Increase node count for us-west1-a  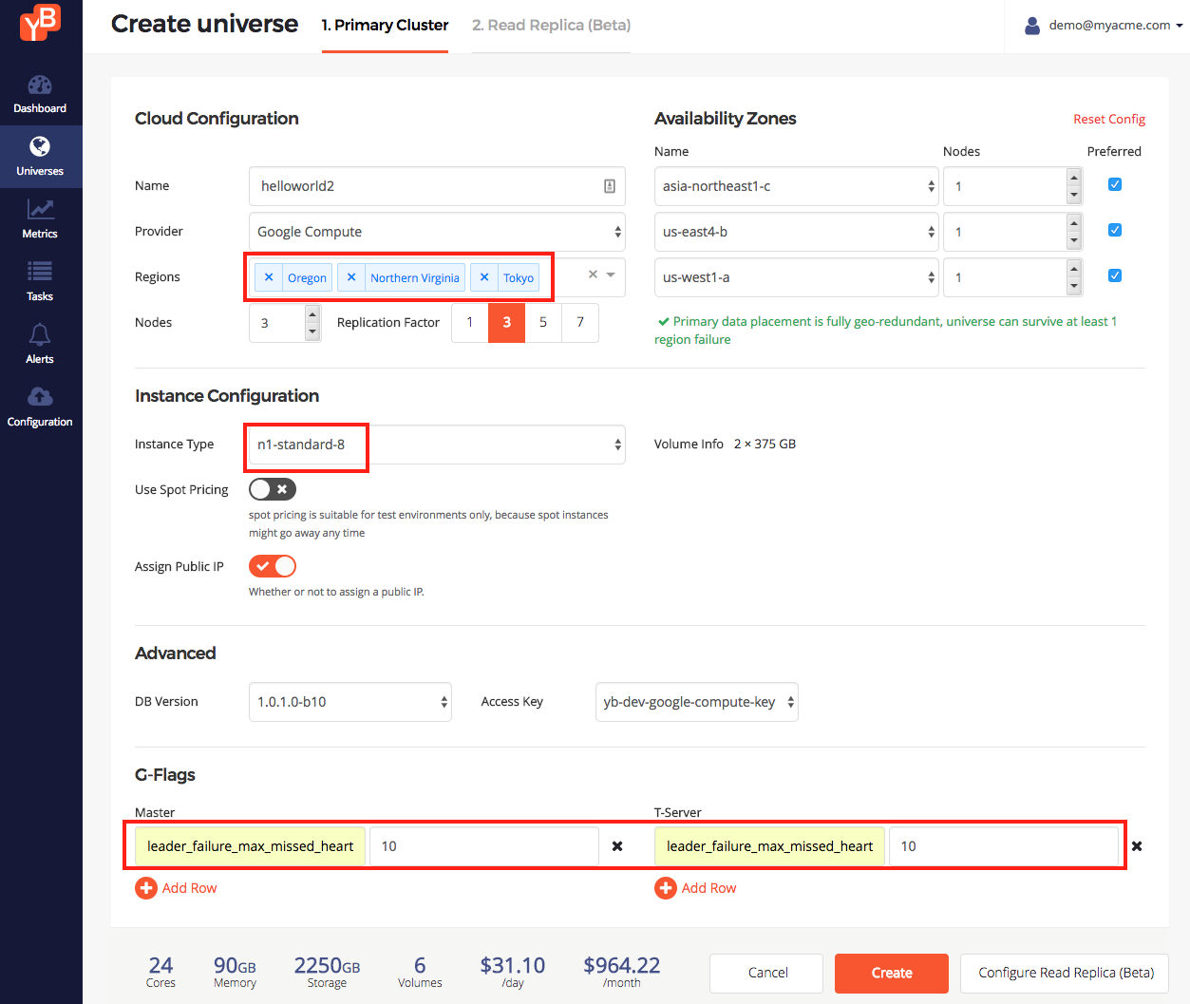tap(1074, 269)
